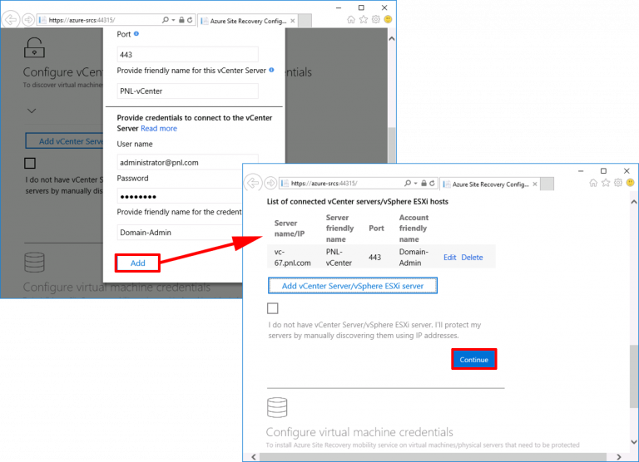Click vc-67.pnl.com server name cell
The height and width of the screenshot is (462, 639).
(292, 258)
